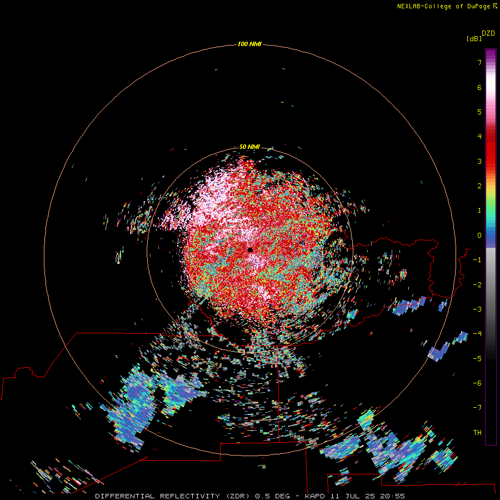Click the 11 JUL 25 date text
This screenshot has height=500, width=500.
click(354, 496)
